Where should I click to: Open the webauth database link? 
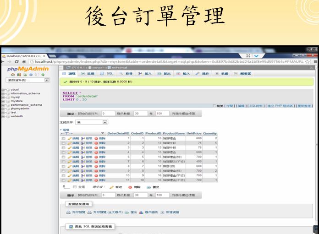pos(16,115)
